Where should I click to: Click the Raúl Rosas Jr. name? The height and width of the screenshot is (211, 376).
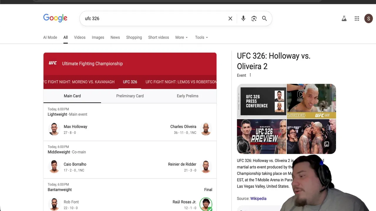tap(184, 202)
